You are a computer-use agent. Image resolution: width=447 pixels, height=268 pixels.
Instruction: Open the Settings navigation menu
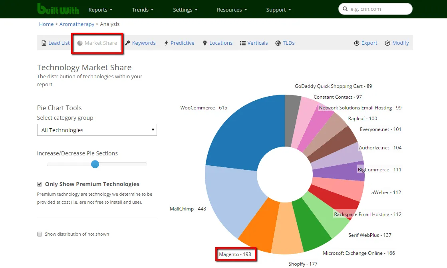[185, 10]
